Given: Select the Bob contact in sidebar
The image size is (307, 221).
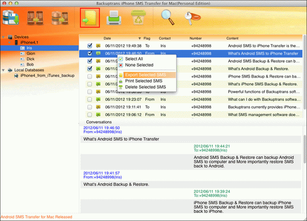Looking at the screenshot, I should tap(30, 64).
